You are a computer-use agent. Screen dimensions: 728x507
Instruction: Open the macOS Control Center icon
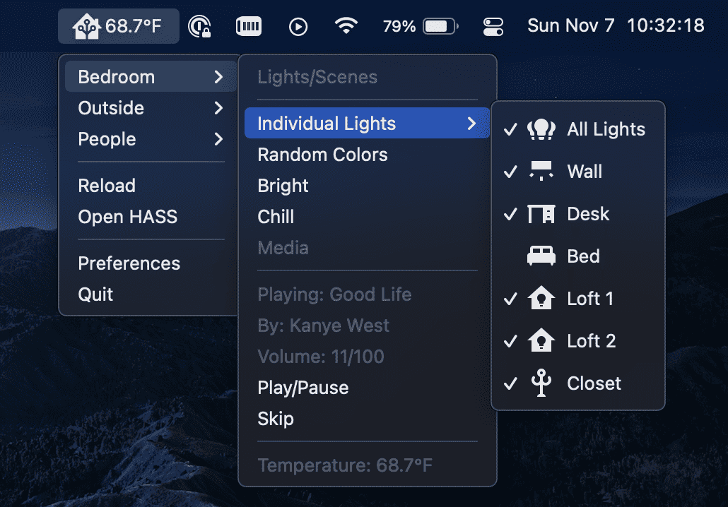tap(493, 25)
